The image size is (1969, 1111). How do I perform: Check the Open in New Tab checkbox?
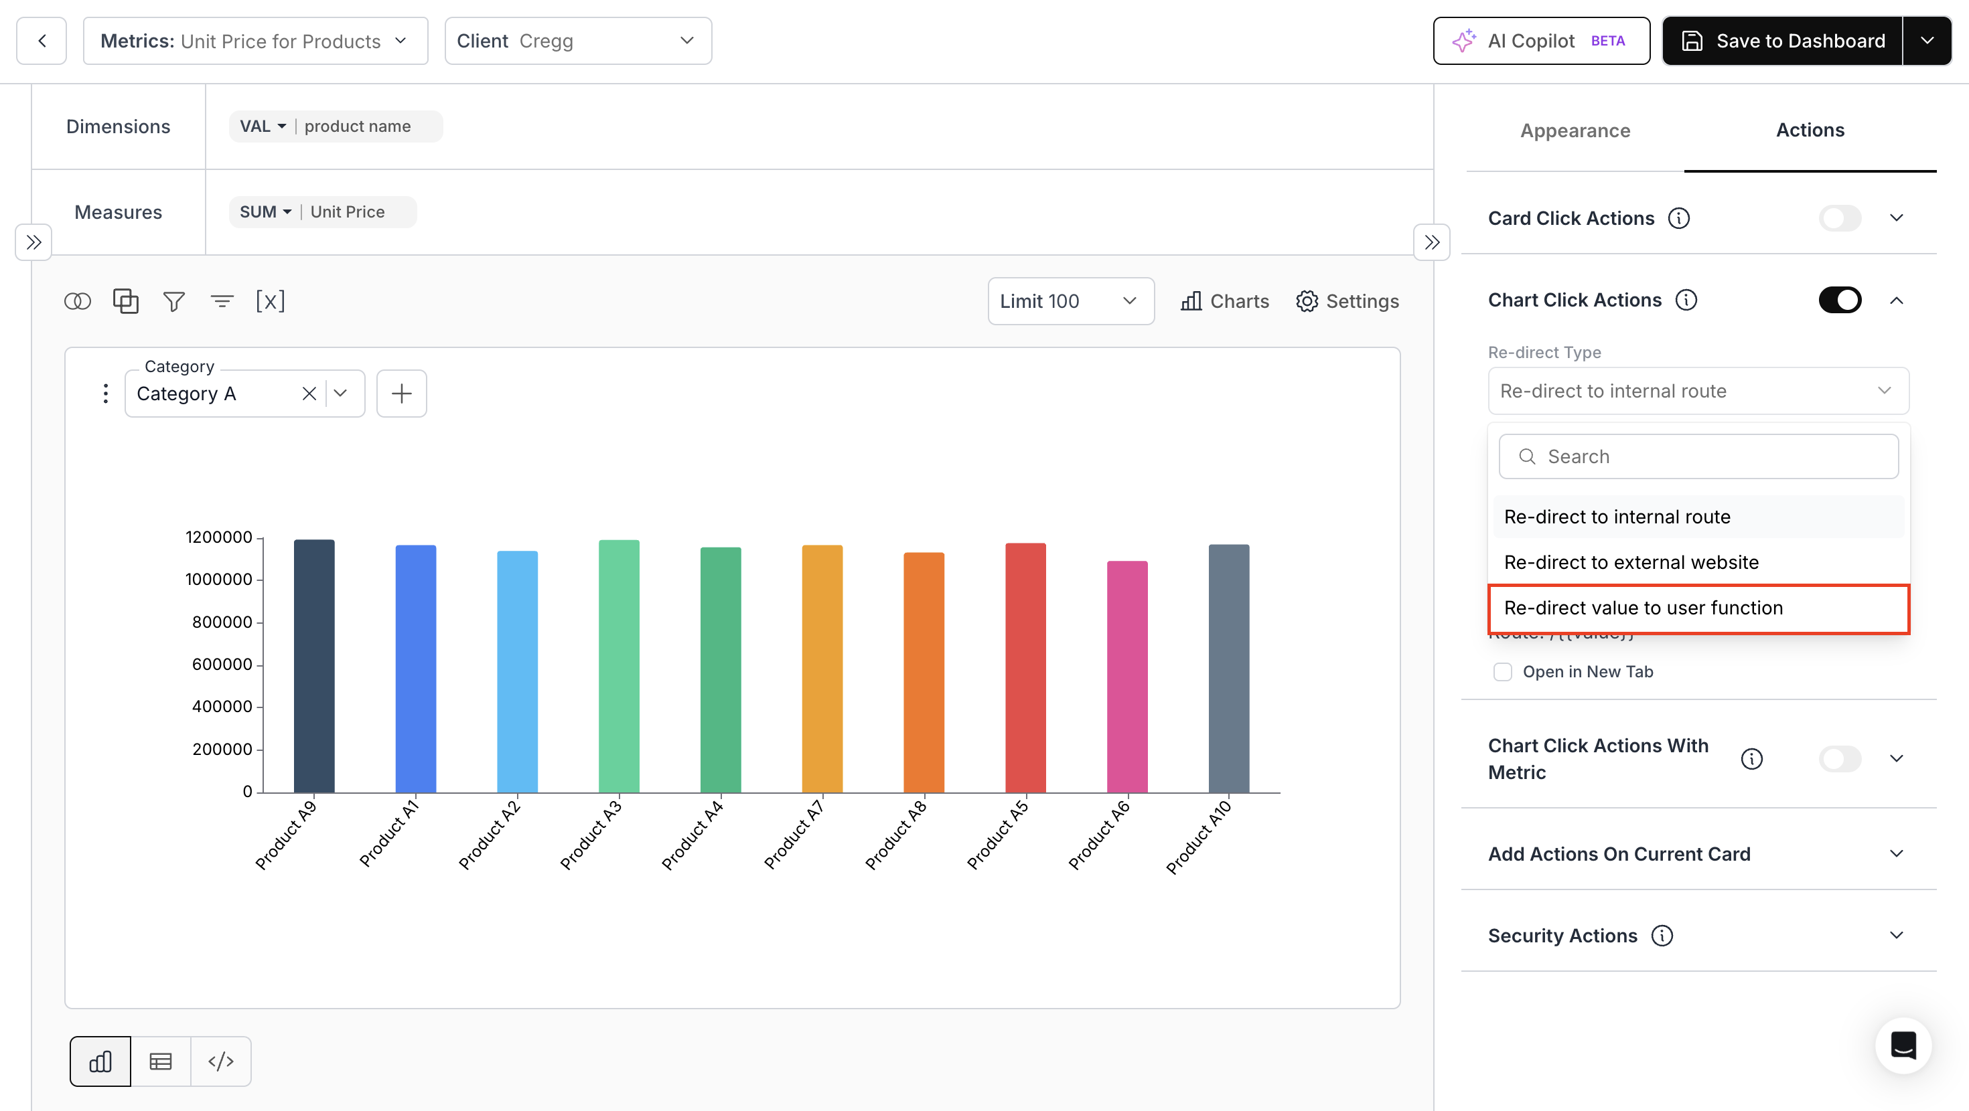coord(1503,672)
